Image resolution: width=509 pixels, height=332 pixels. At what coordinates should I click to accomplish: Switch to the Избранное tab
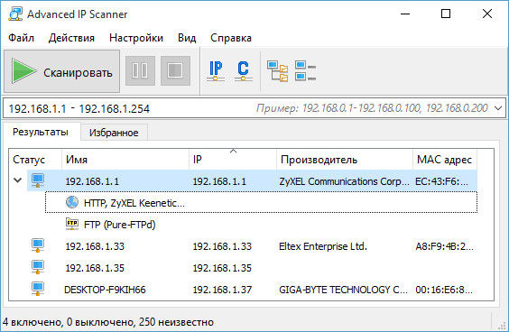point(114,133)
